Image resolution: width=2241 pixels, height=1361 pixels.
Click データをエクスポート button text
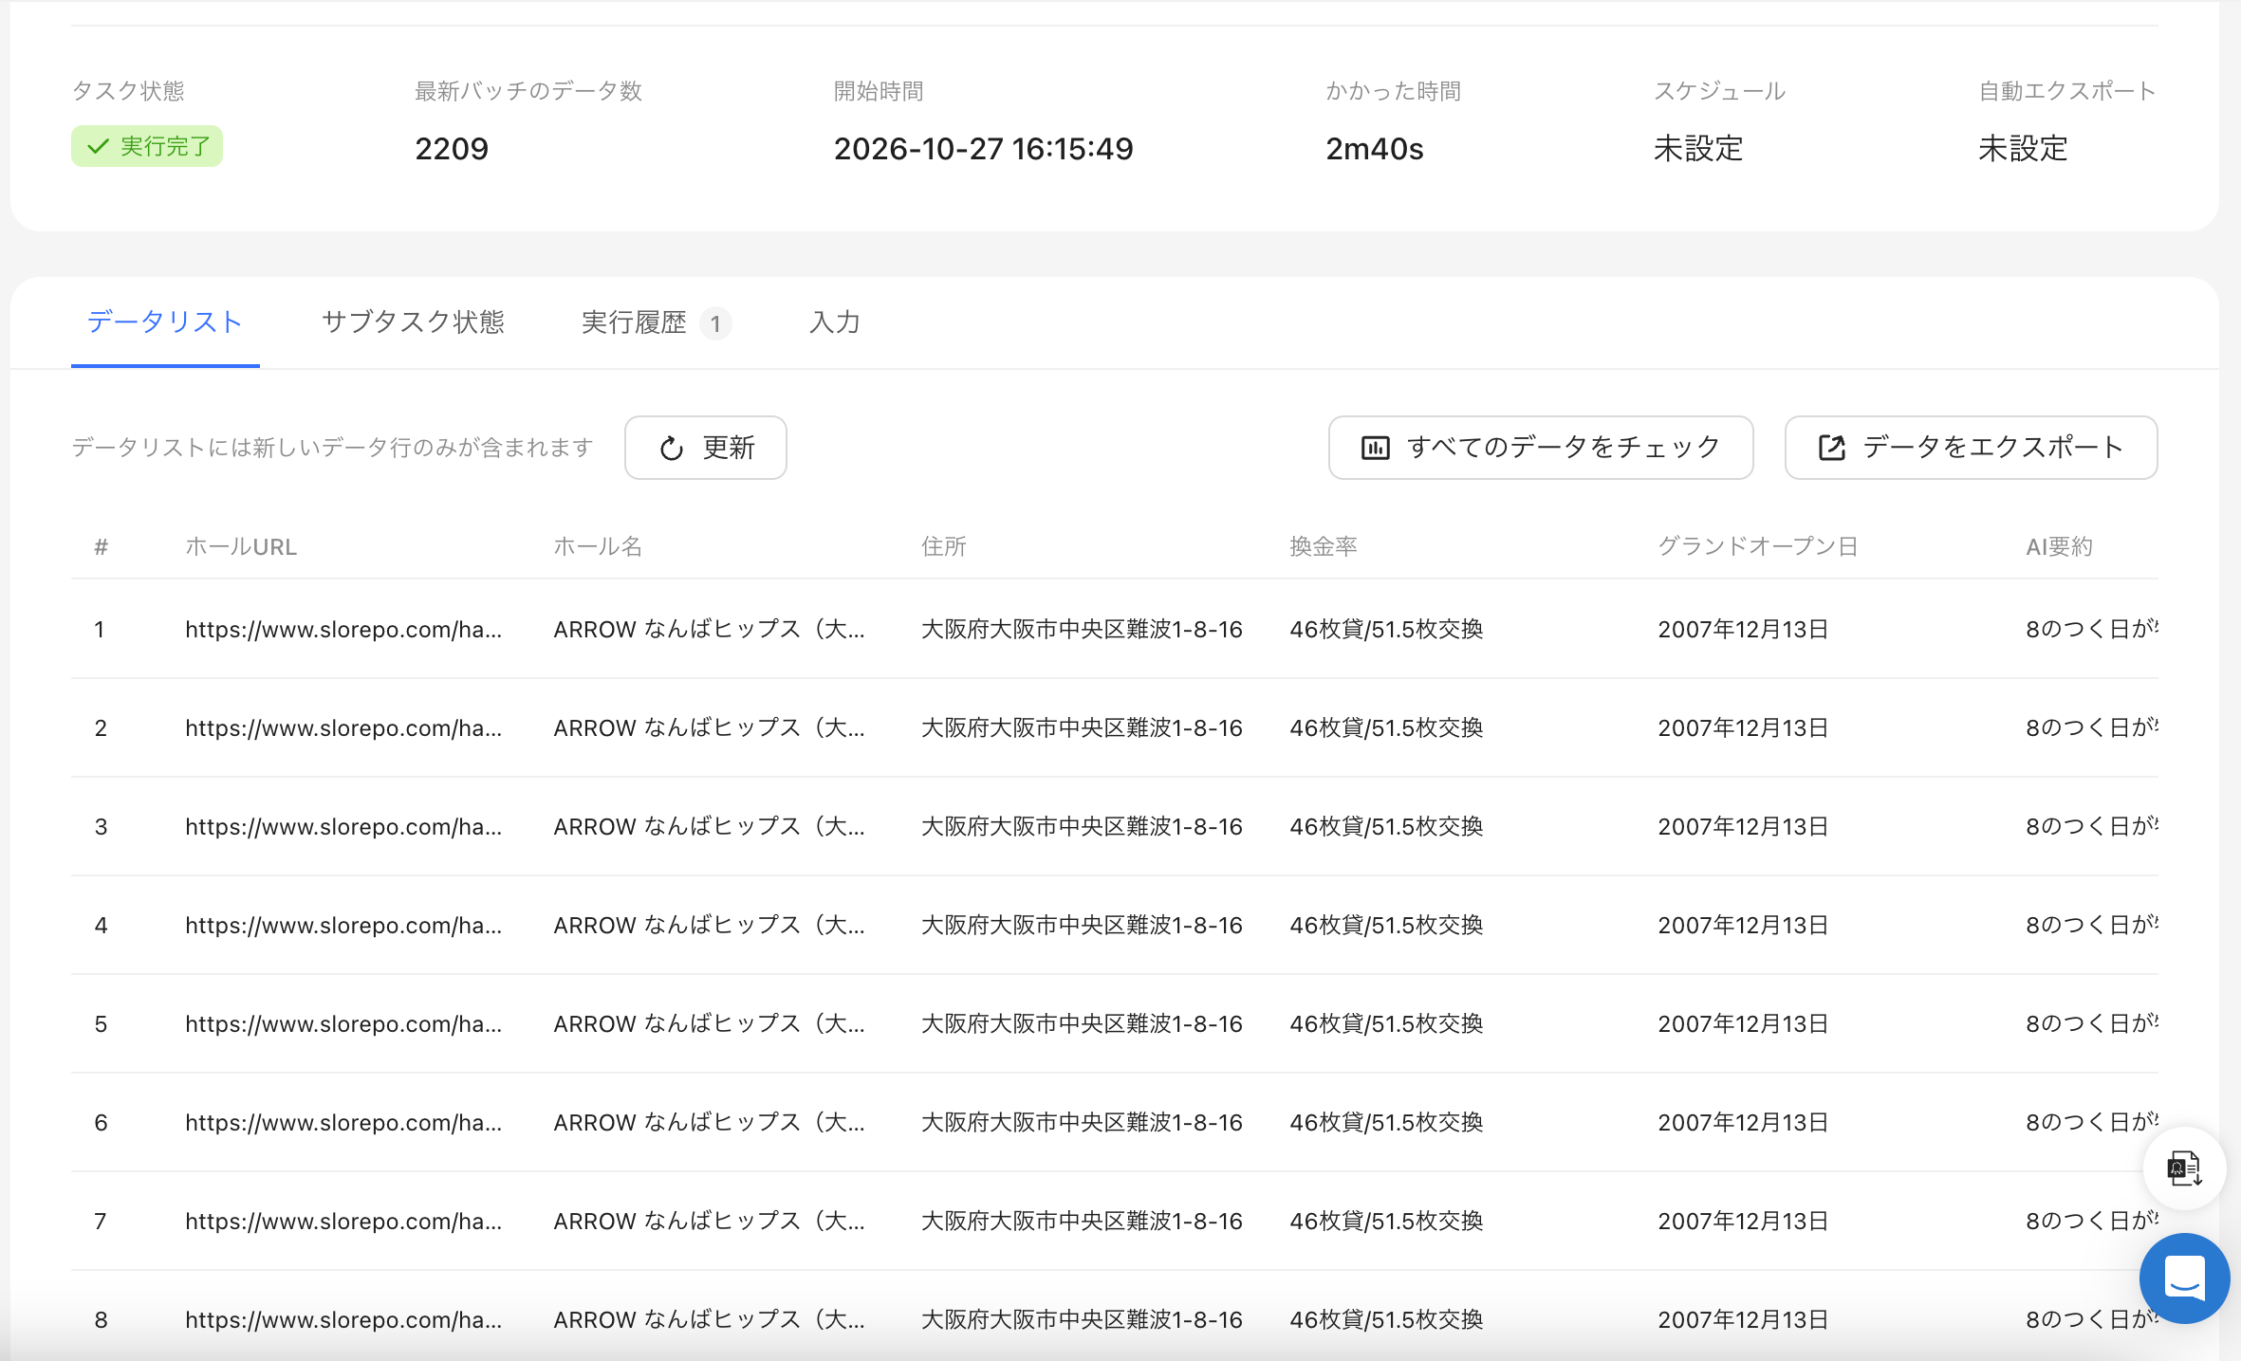pos(1993,448)
